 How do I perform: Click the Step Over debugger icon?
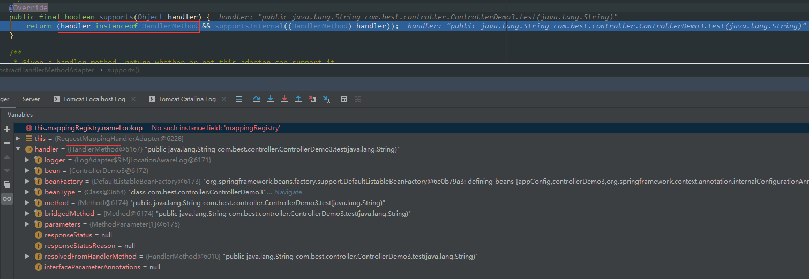click(x=256, y=99)
